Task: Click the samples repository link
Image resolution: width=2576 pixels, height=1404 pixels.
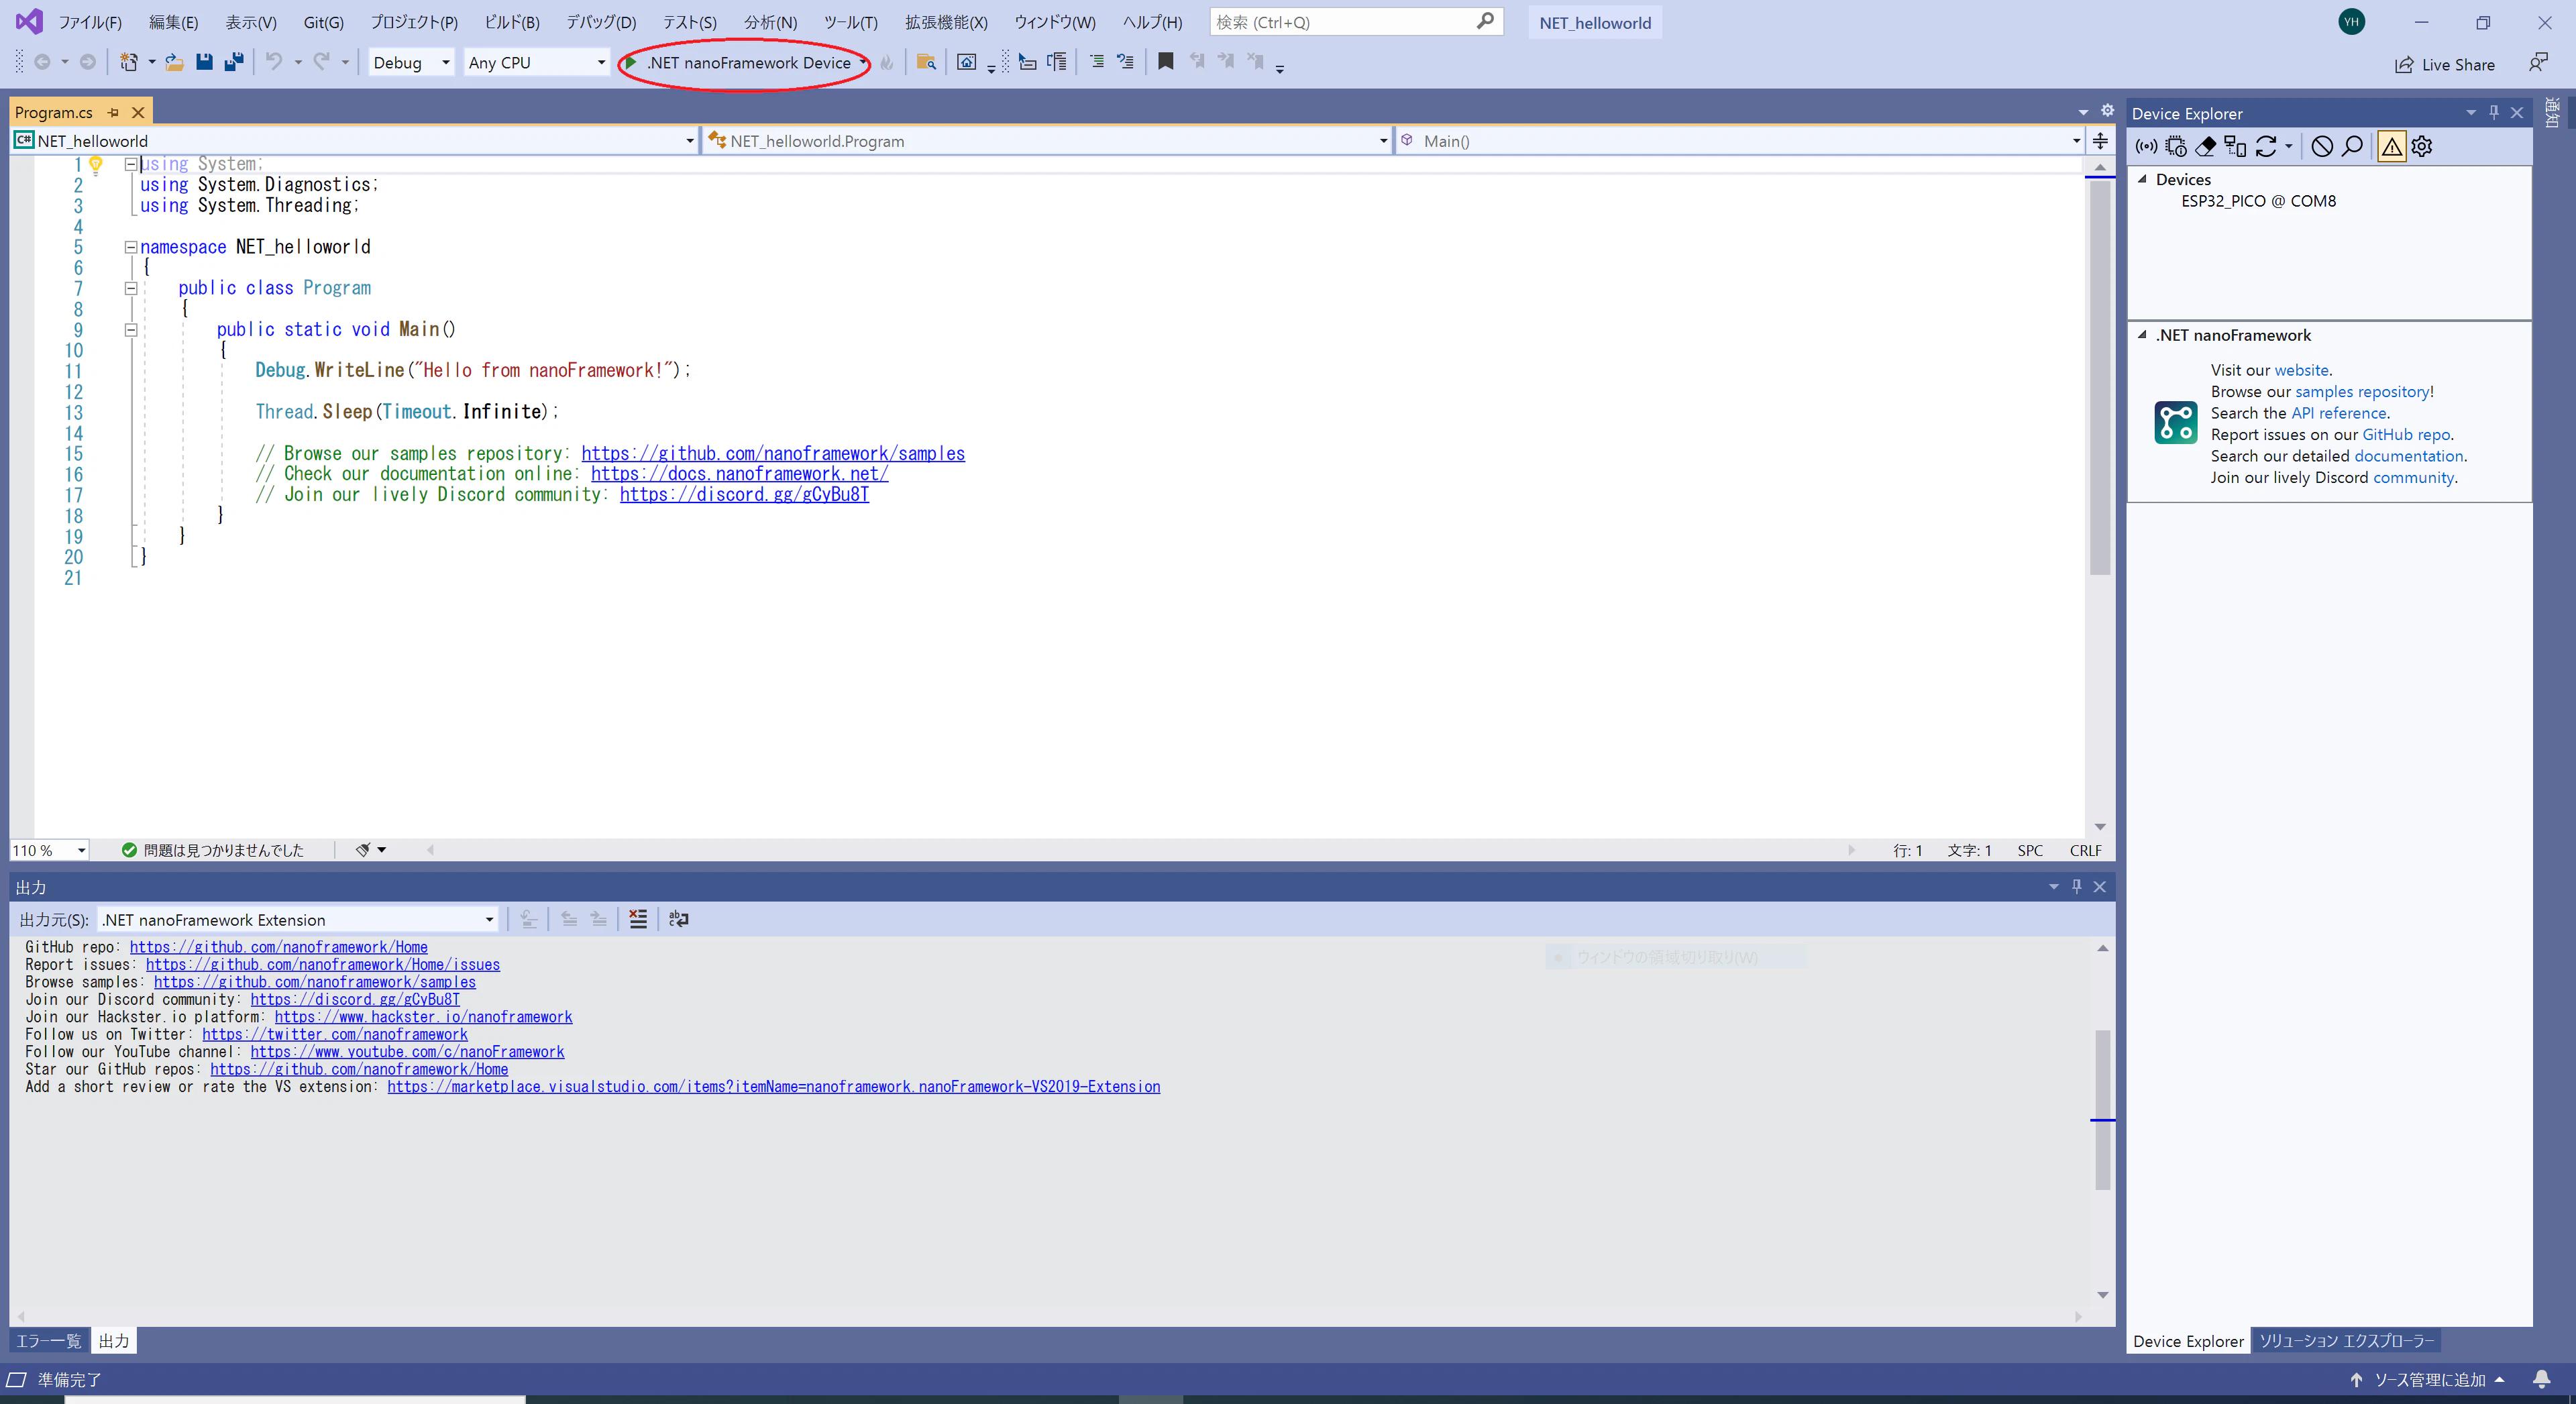Action: tap(2361, 392)
